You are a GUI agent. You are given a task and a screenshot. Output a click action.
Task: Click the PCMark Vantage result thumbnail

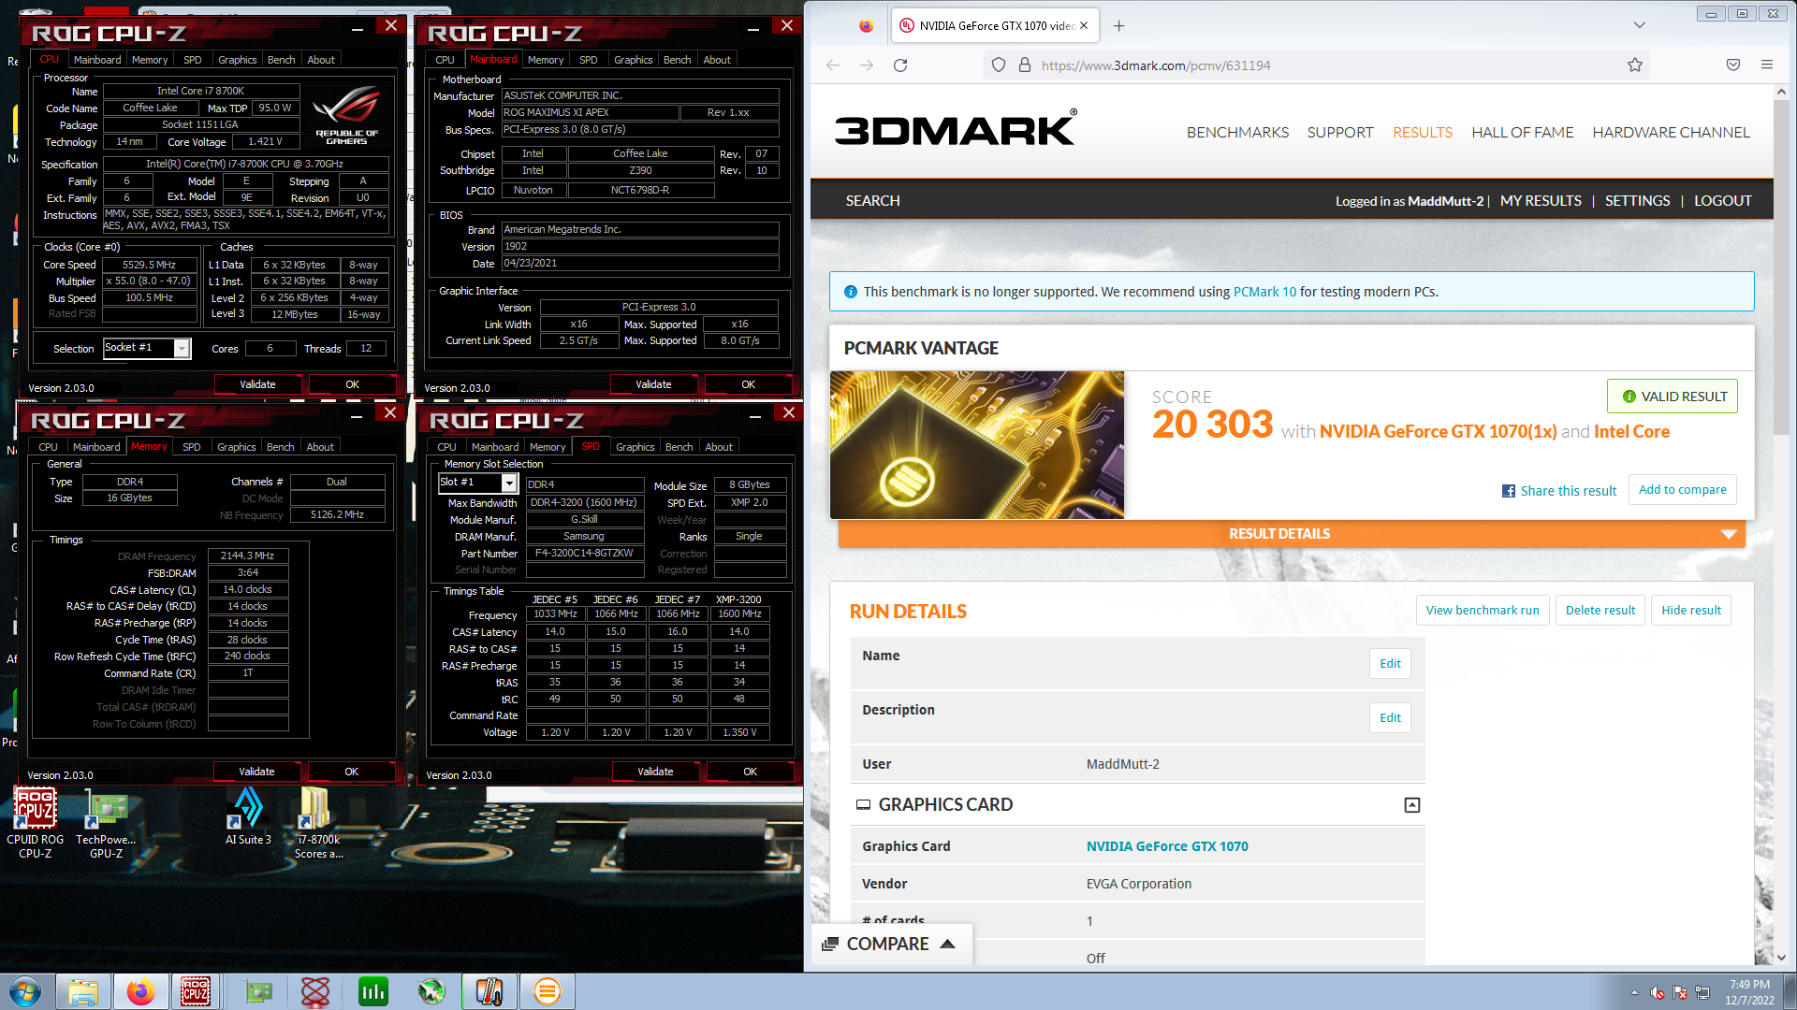[977, 445]
